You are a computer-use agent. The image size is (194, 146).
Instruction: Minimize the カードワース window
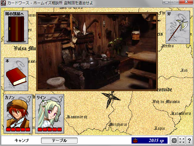(167, 2)
